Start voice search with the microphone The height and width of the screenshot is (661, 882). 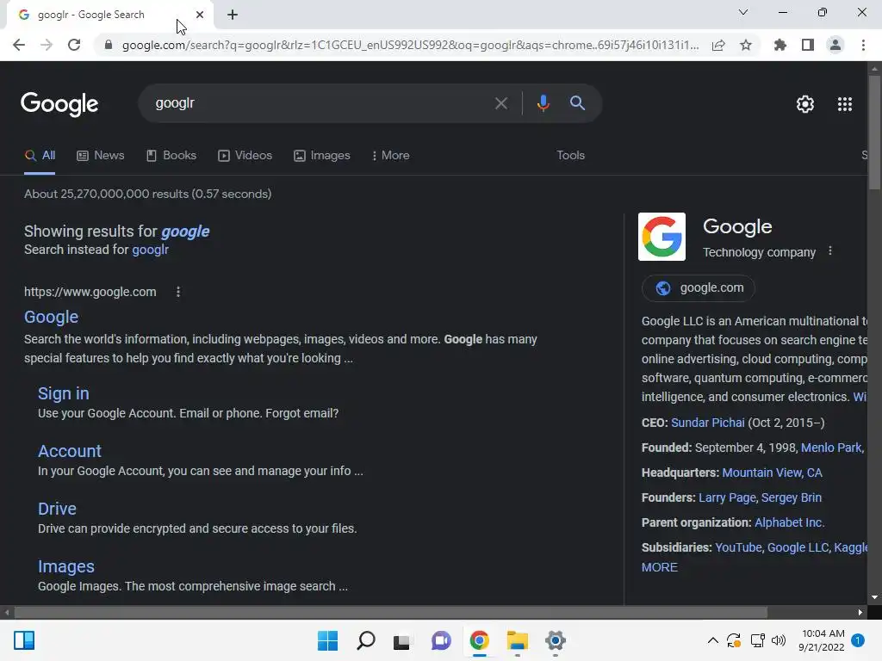(543, 103)
